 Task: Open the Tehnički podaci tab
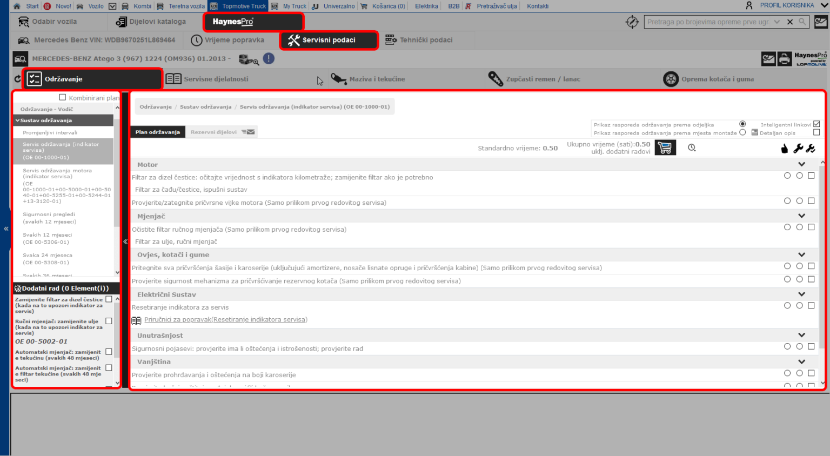419,40
